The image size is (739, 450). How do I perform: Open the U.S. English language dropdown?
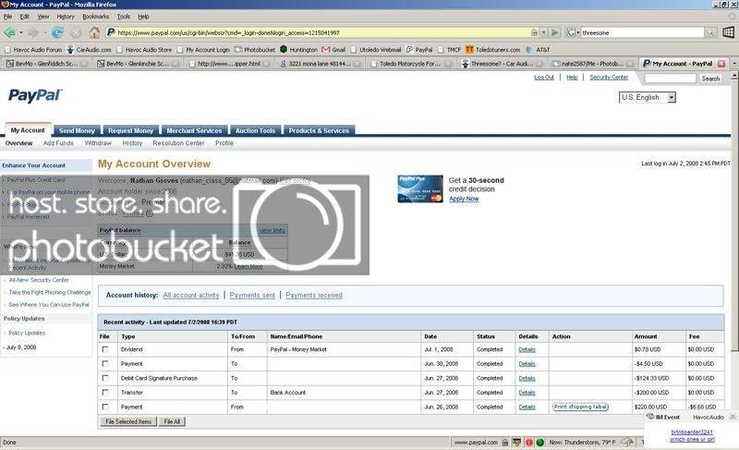click(648, 98)
